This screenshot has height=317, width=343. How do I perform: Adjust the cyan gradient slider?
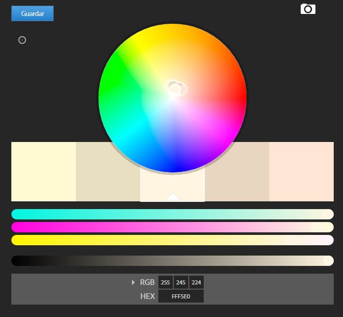(173, 214)
